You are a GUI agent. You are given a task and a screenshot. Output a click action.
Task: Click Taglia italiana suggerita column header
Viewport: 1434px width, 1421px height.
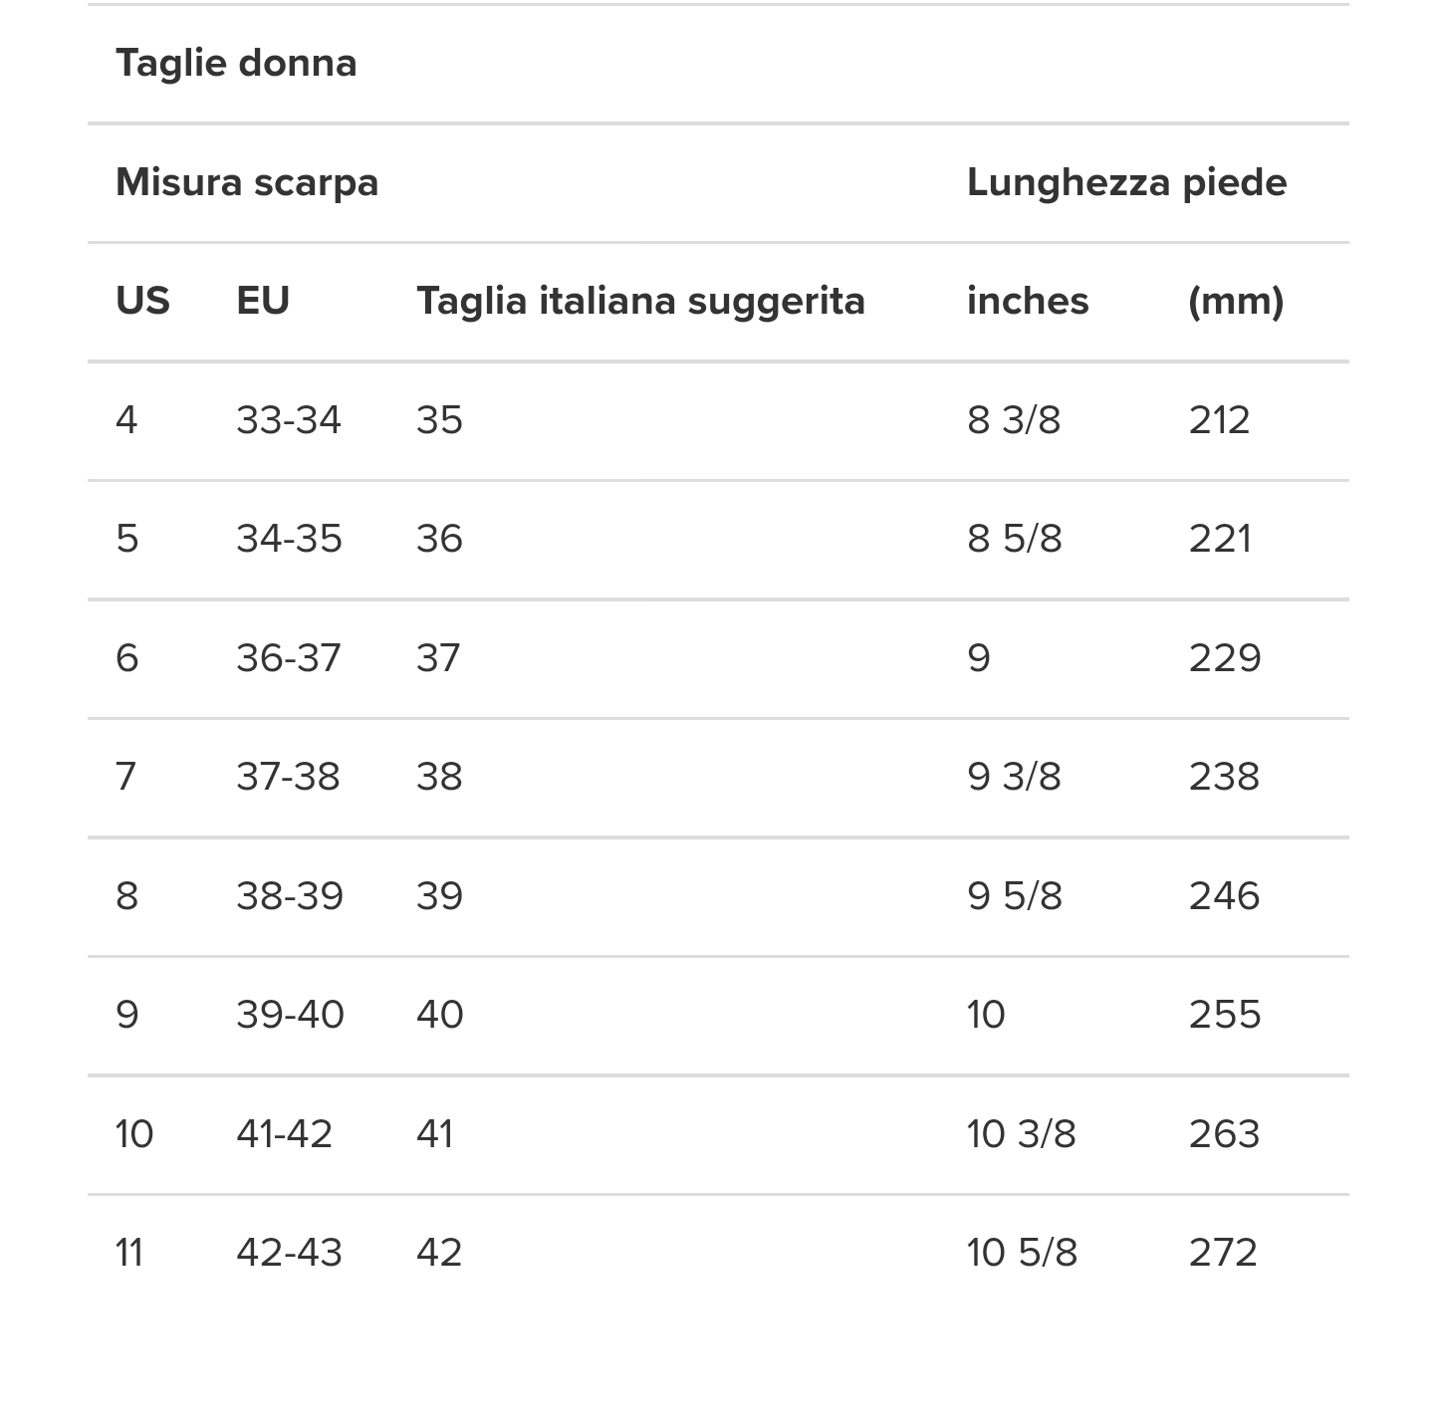[640, 302]
